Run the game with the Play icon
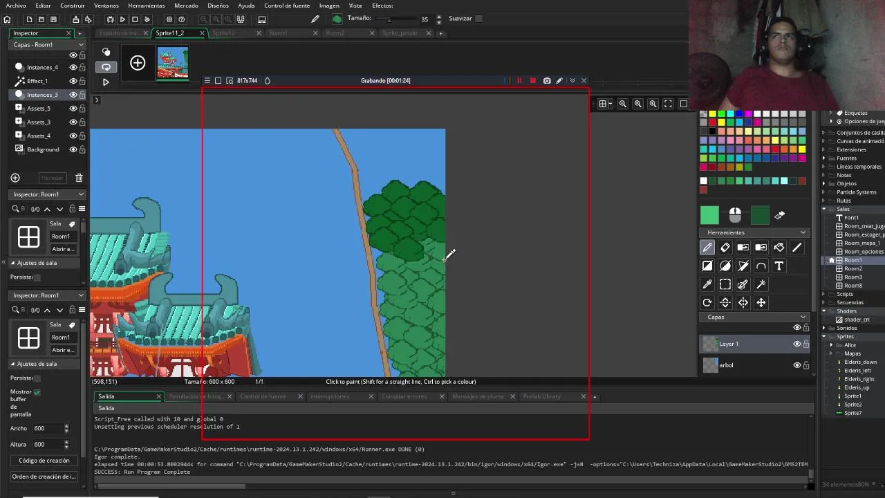Viewport: 885px width, 498px height. click(x=122, y=19)
